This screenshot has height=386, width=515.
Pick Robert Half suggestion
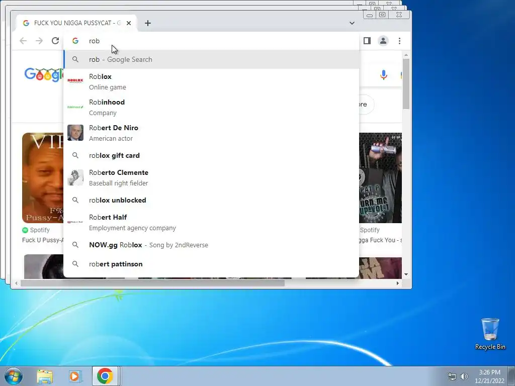coord(211,222)
